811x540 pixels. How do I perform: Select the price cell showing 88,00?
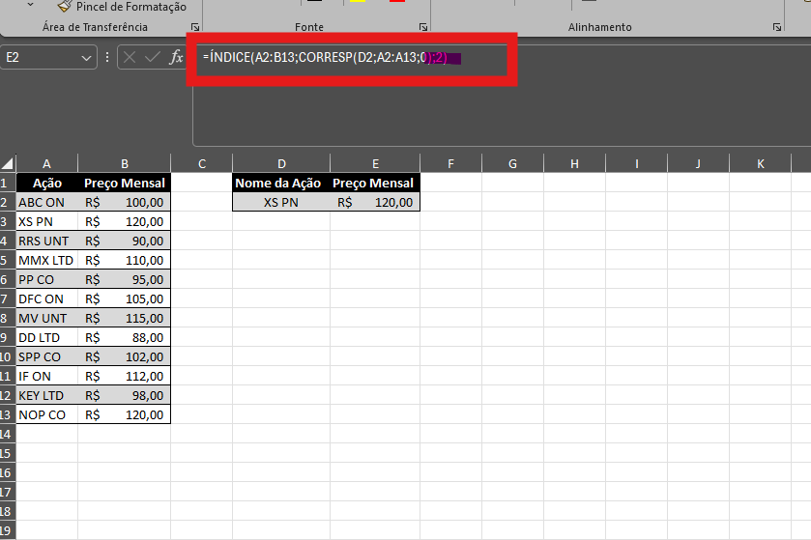[124, 337]
